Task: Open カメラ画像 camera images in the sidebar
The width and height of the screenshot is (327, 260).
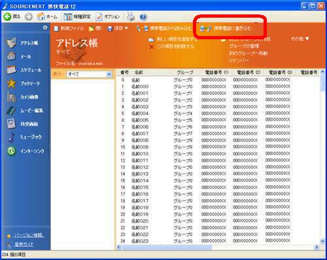Action: pyautogui.click(x=22, y=97)
